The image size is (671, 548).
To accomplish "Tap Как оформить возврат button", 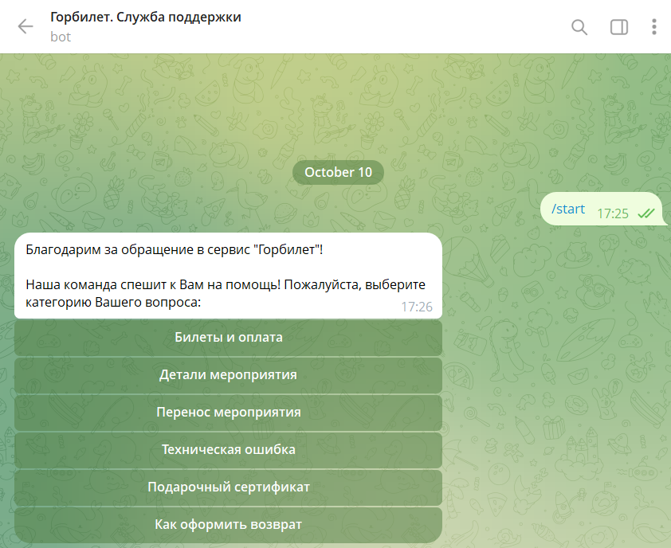I will pos(229,525).
